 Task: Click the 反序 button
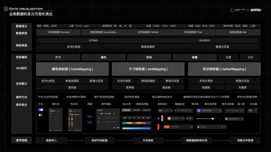(x=90, y=122)
